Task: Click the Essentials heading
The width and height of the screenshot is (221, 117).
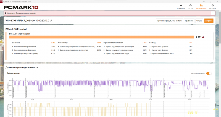Action: tap(16, 43)
